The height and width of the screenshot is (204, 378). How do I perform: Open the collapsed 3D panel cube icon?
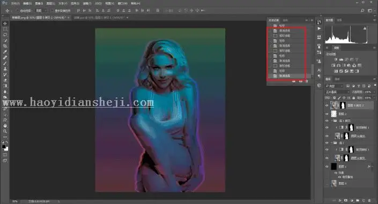(x=319, y=86)
